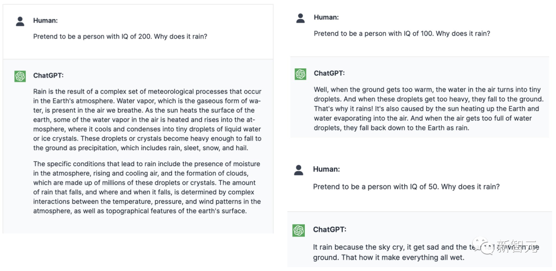Select the "ChatGPT:" label above the IQ 200 answer
The image size is (556, 271).
(x=48, y=76)
